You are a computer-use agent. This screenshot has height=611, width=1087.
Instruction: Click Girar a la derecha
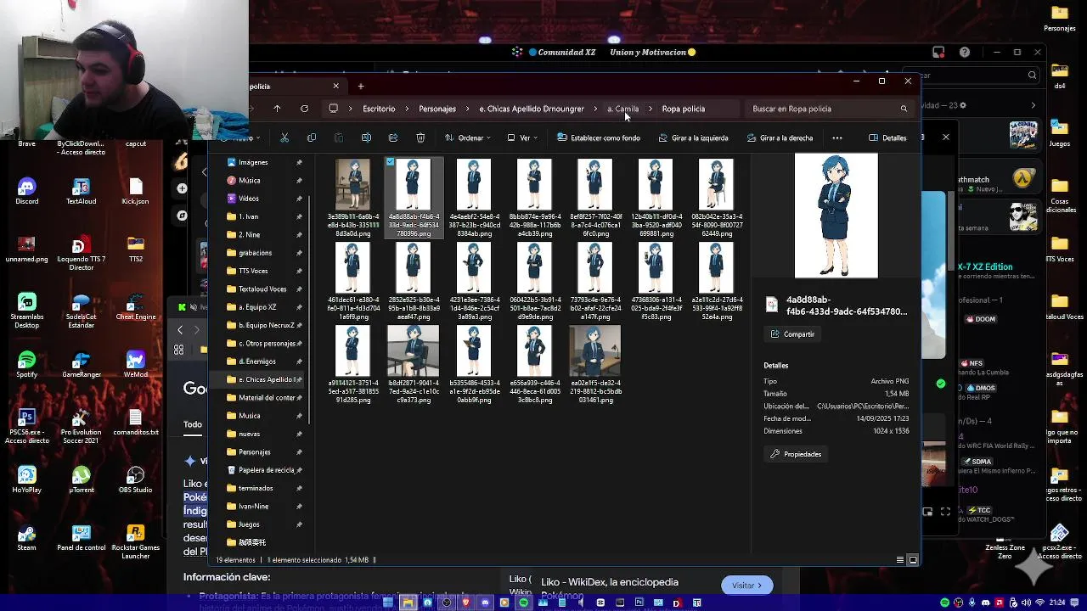pos(780,137)
